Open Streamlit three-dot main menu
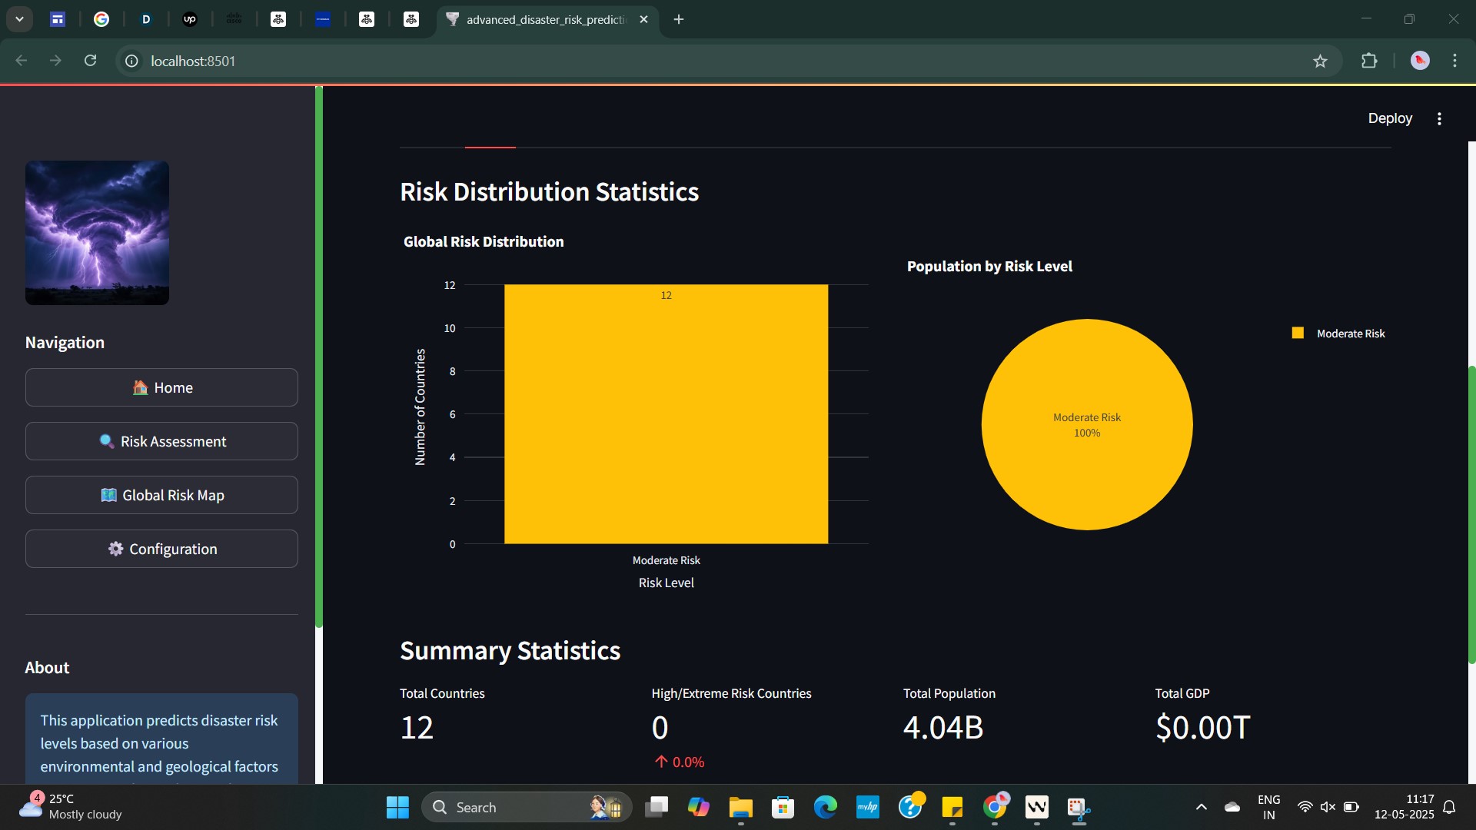The width and height of the screenshot is (1476, 830). coord(1439,118)
